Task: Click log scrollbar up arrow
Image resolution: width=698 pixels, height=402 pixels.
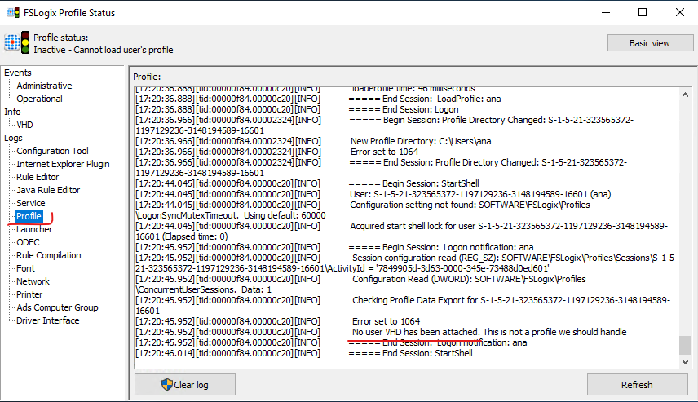Action: 685,95
